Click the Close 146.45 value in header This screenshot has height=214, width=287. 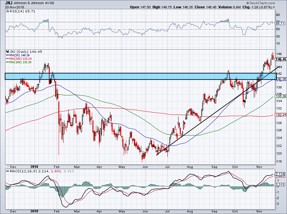pos(205,7)
